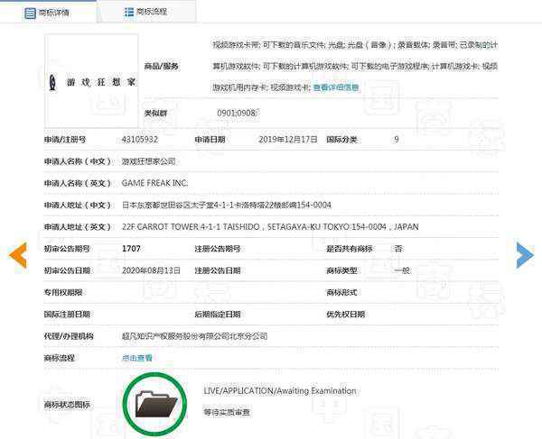Select status text LIVE/APPLICATION/Awaiting Examination

click(280, 390)
